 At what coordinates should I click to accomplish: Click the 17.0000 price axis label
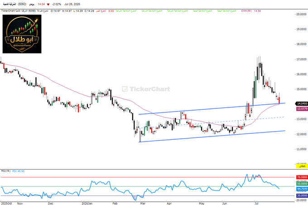click(301, 59)
